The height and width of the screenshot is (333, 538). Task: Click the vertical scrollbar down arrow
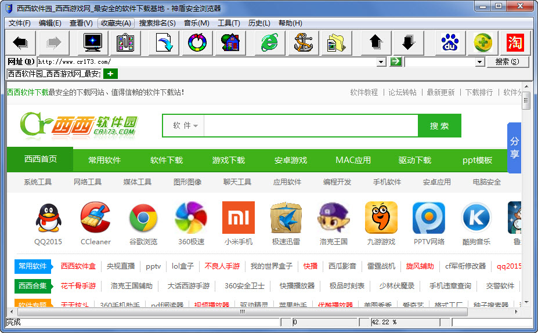[526, 302]
